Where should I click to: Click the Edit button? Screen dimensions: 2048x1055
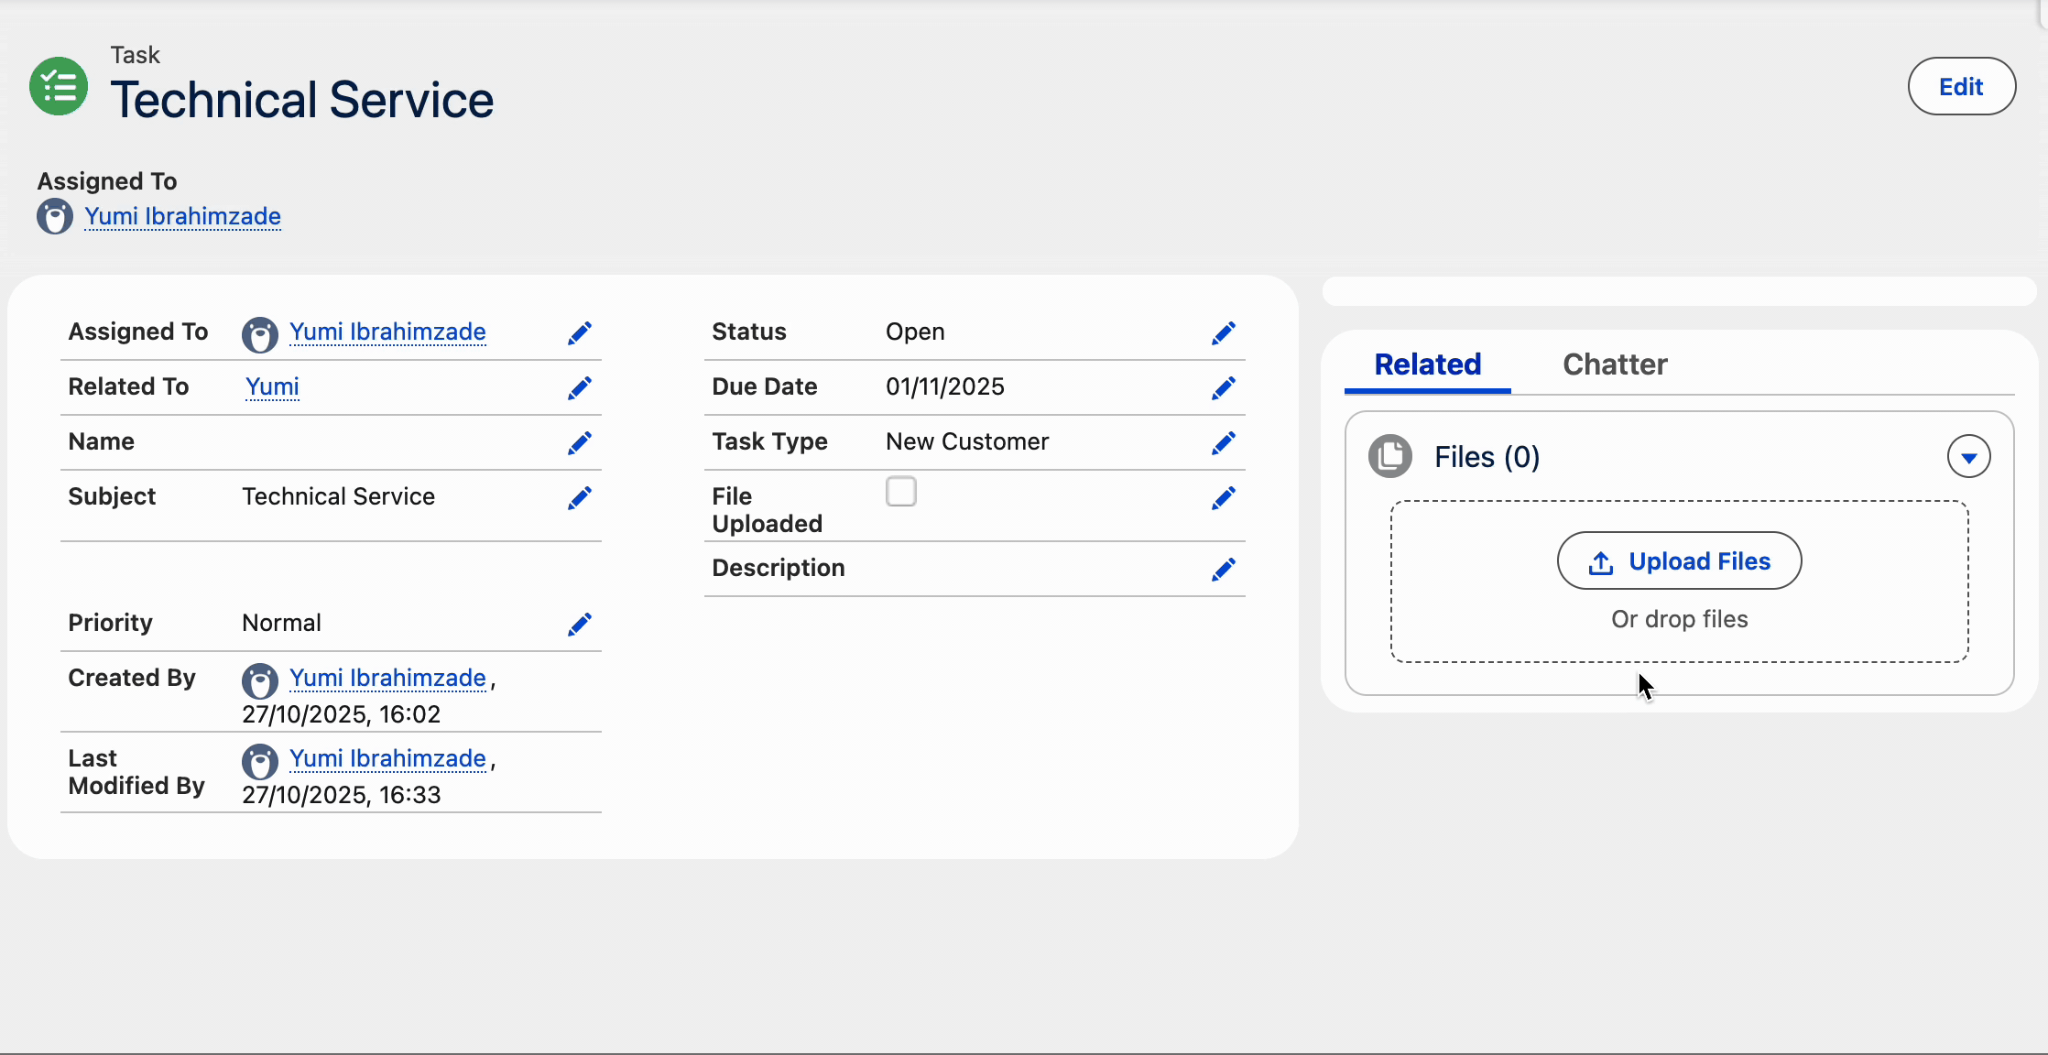pos(1960,85)
